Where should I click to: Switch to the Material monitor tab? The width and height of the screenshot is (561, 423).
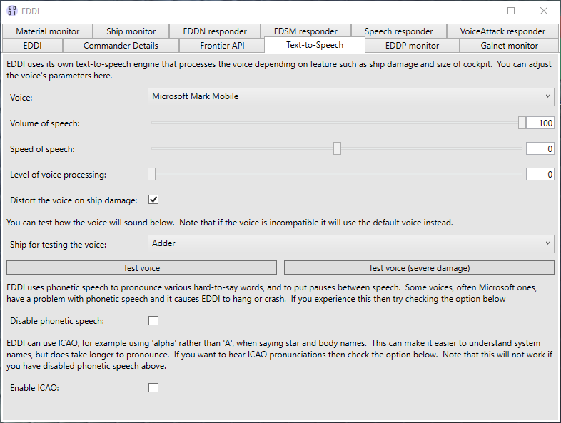pyautogui.click(x=47, y=31)
